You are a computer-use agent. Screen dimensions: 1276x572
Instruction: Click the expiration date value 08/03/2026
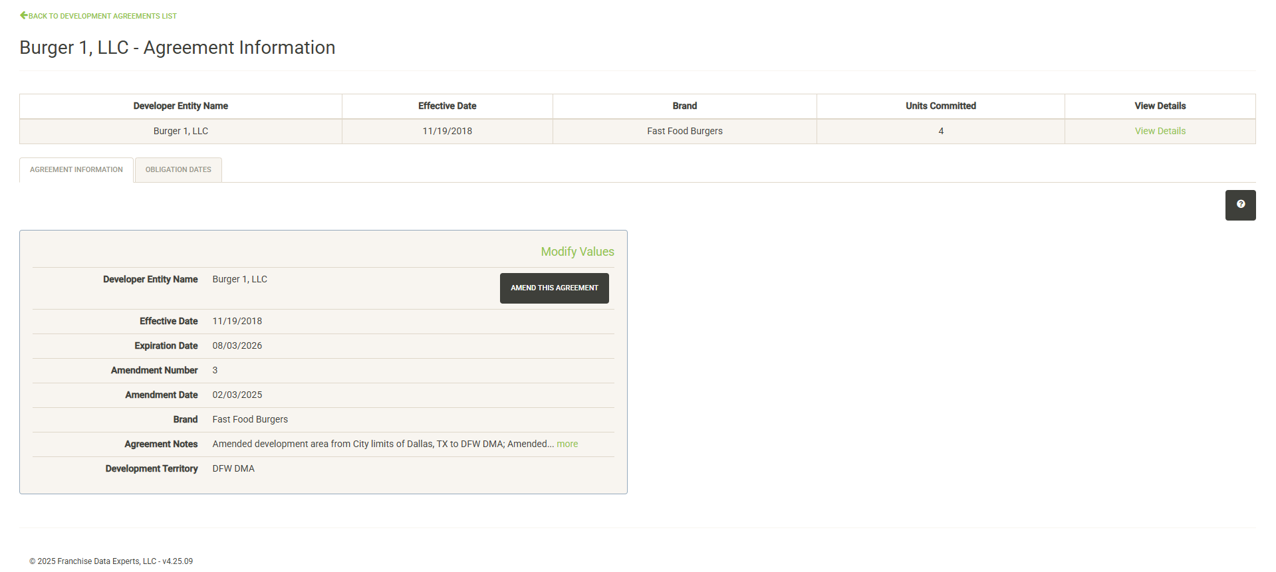tap(237, 346)
